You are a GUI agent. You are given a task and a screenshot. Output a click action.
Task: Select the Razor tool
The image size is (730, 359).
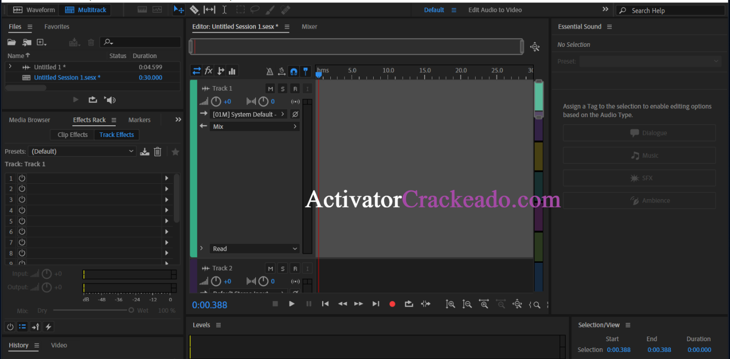[194, 10]
